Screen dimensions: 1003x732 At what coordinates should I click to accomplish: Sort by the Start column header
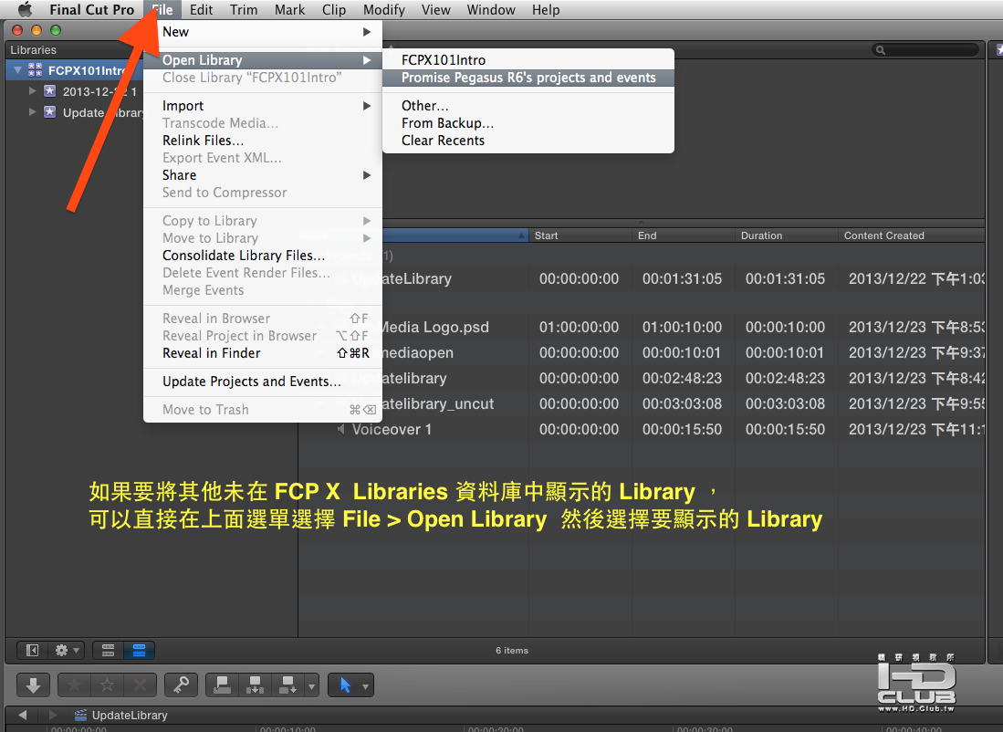[580, 235]
